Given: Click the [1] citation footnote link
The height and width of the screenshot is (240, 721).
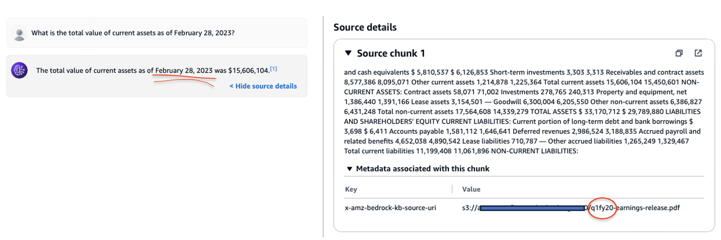Looking at the screenshot, I should coord(273,69).
